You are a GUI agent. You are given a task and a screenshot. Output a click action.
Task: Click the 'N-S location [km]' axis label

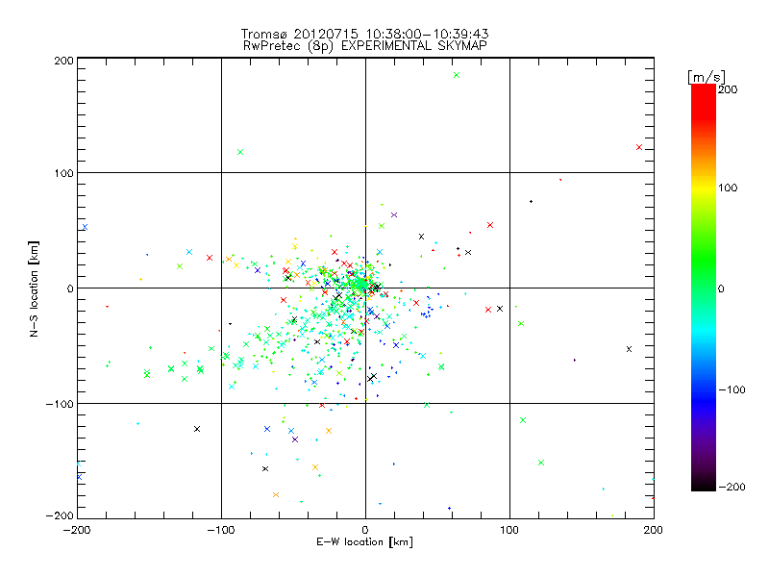[34, 288]
